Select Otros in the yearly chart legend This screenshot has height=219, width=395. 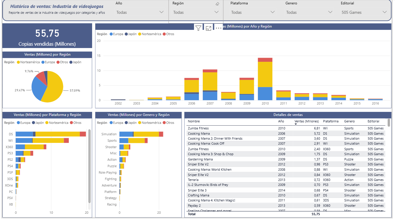(168, 34)
